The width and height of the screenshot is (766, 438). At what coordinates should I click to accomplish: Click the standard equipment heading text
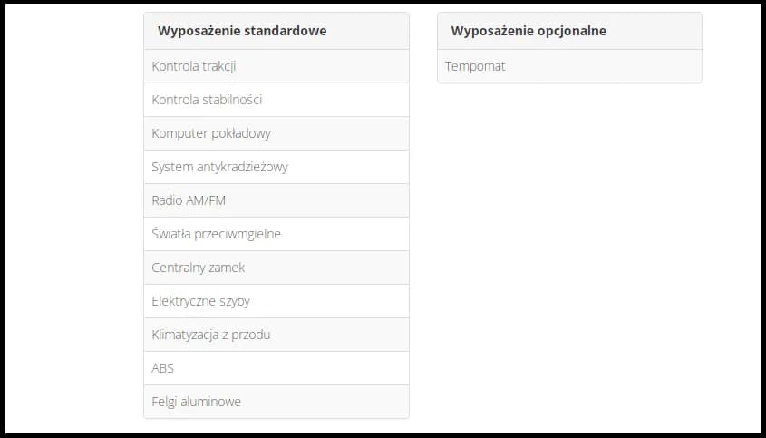point(242,31)
